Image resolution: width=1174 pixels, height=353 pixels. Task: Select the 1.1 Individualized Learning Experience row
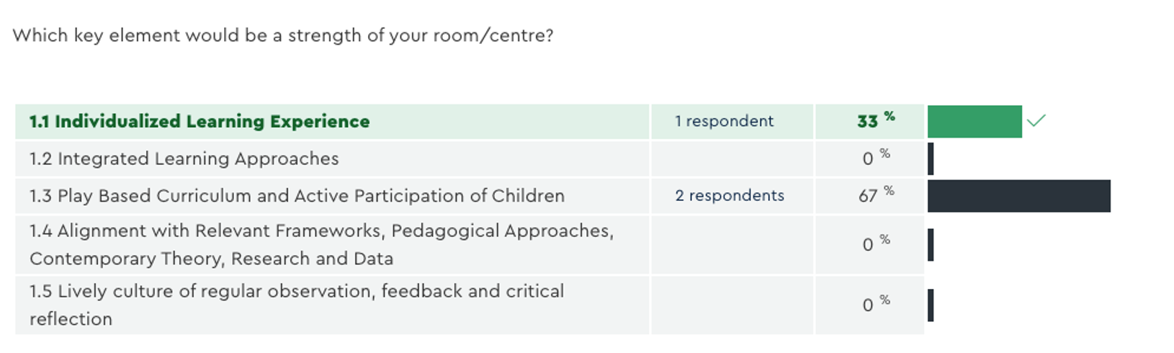[200, 121]
